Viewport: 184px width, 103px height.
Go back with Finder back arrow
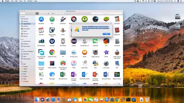pos(21,13)
